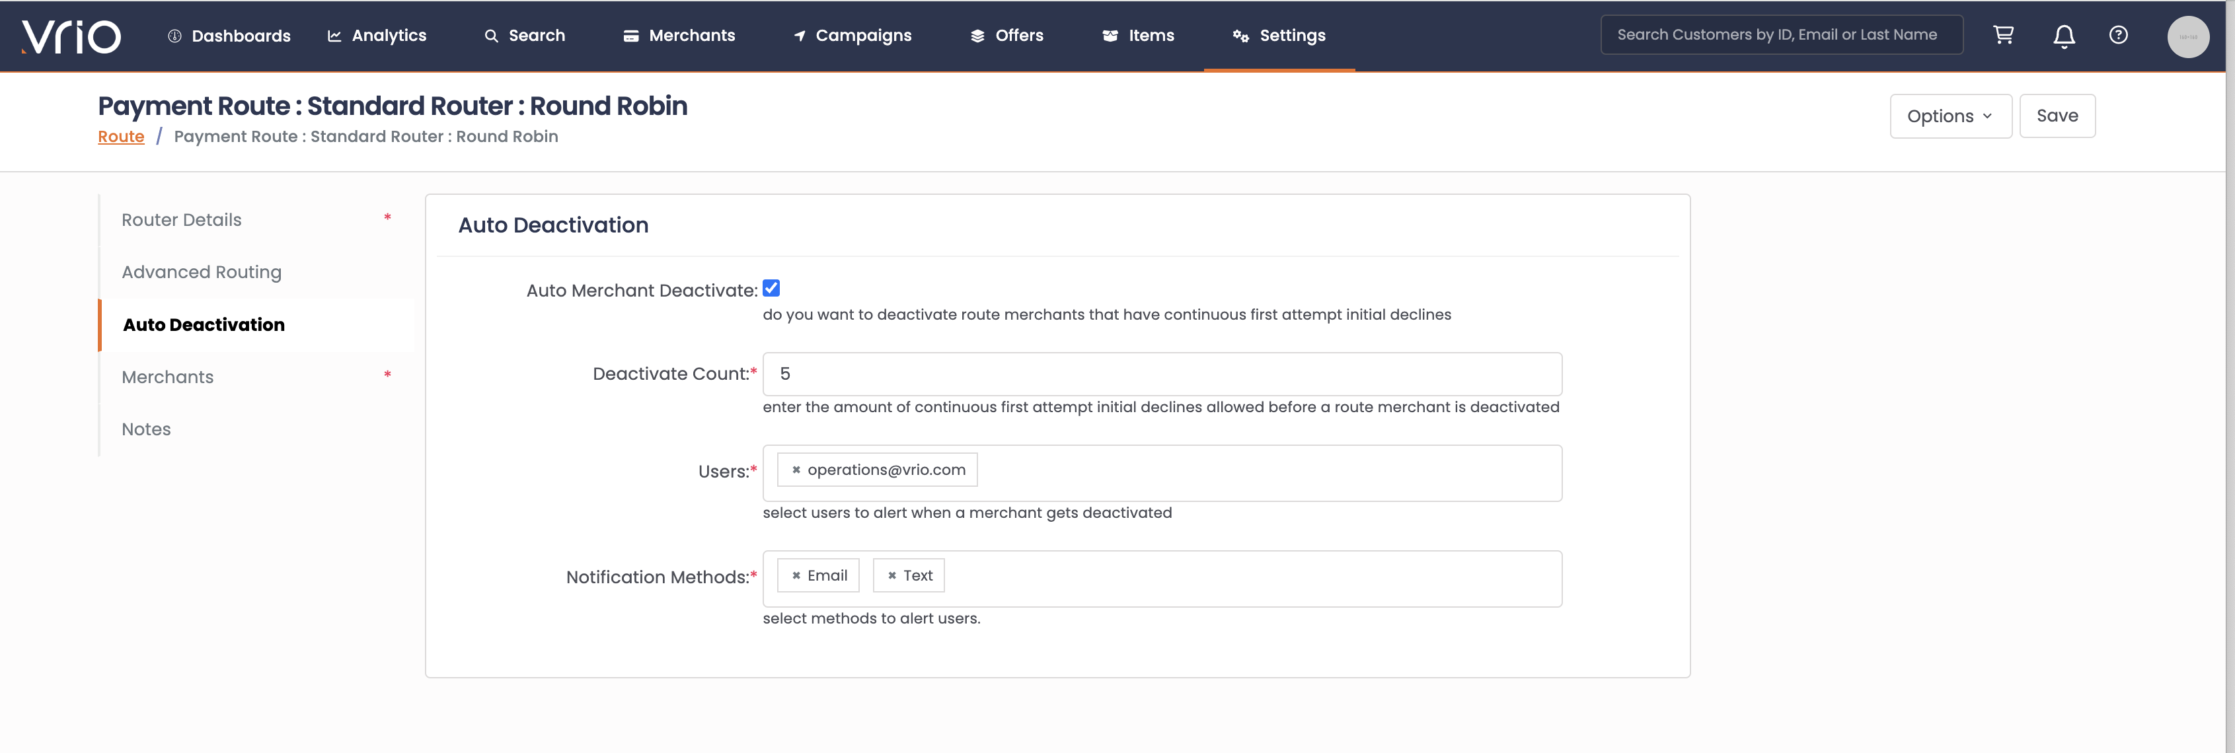Click the Deactivate Count field

[1162, 374]
